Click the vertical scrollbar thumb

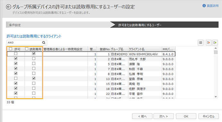[216, 52]
